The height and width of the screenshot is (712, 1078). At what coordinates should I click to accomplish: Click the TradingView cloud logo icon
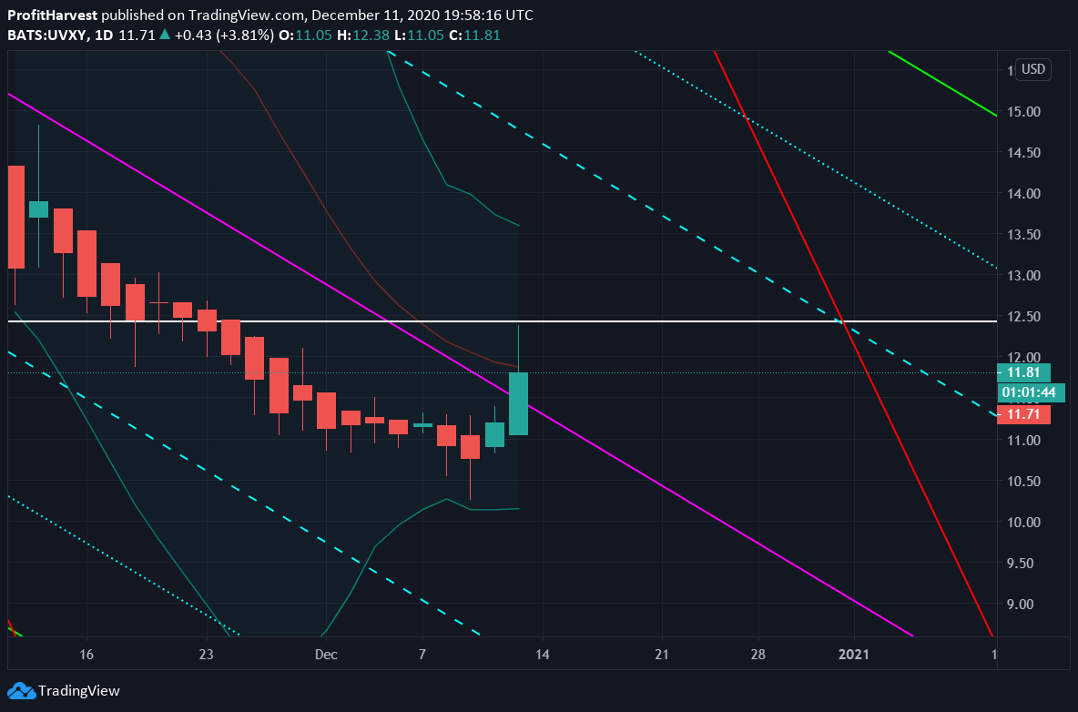(21, 691)
